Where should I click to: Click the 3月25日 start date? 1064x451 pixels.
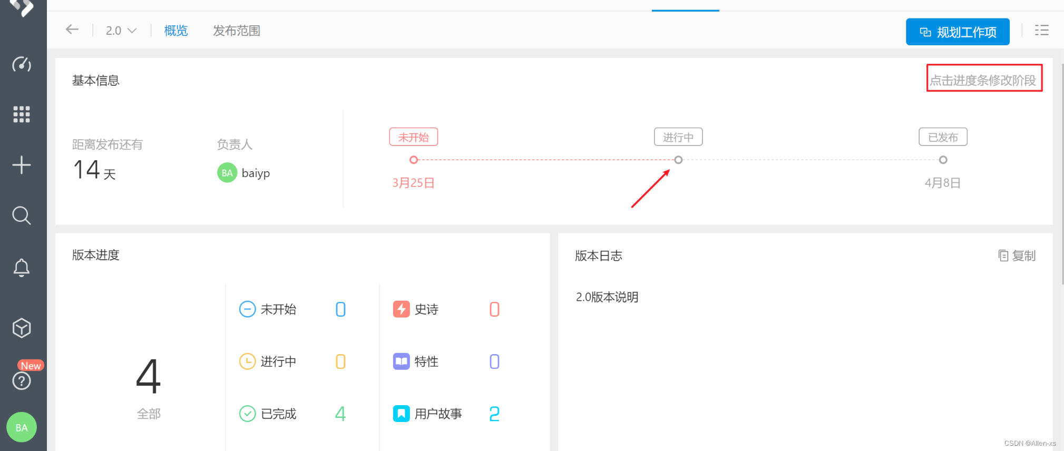click(413, 183)
